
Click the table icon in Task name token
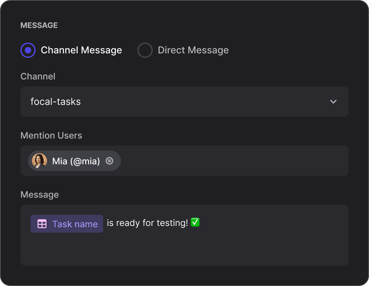pos(42,224)
